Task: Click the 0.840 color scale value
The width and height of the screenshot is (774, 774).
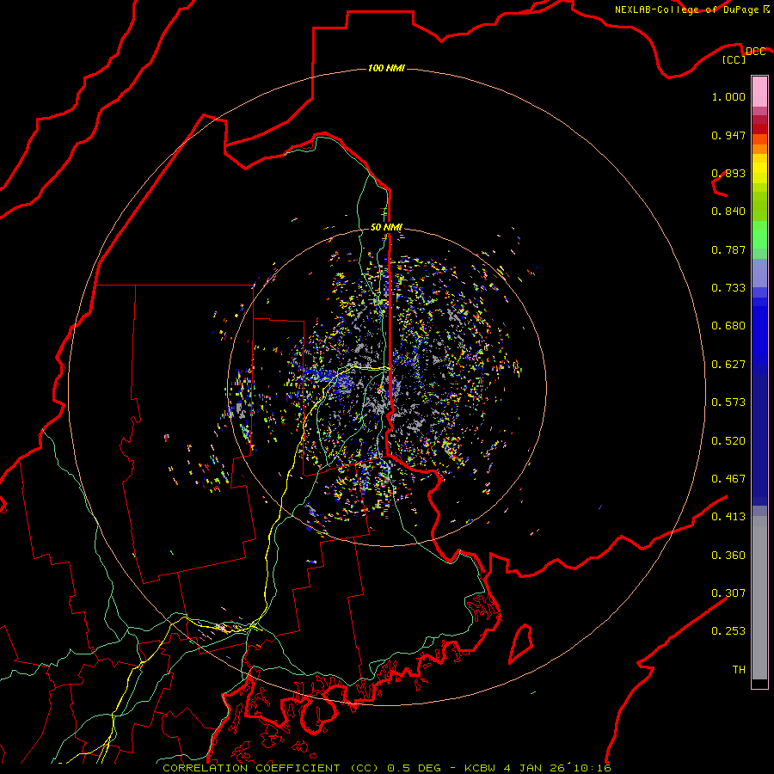Action: coord(728,212)
